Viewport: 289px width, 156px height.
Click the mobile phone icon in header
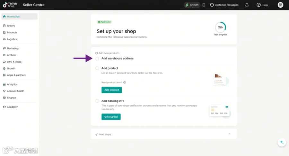click(x=204, y=5)
